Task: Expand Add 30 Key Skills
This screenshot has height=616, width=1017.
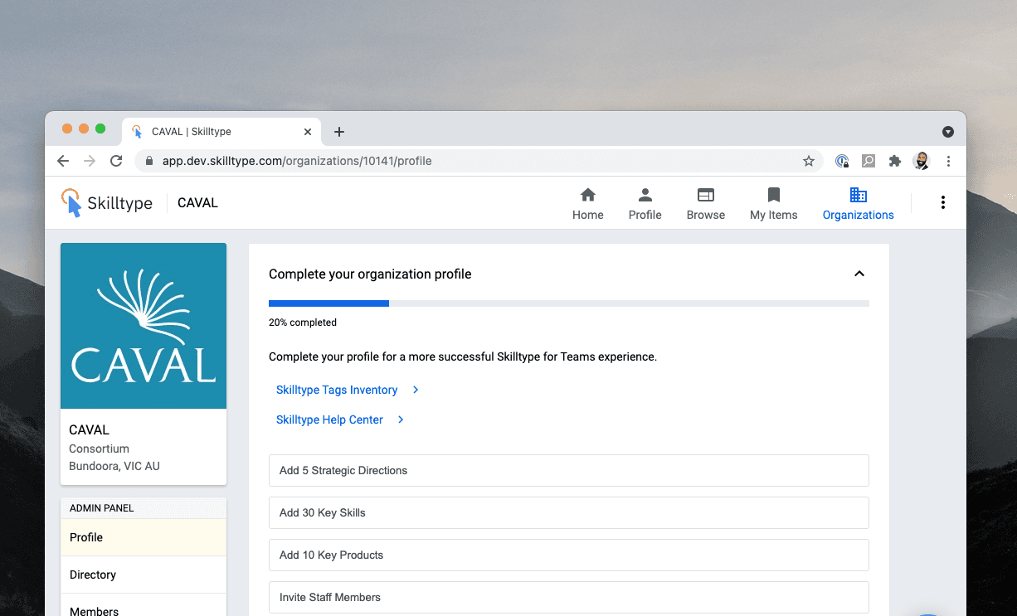Action: coord(568,512)
